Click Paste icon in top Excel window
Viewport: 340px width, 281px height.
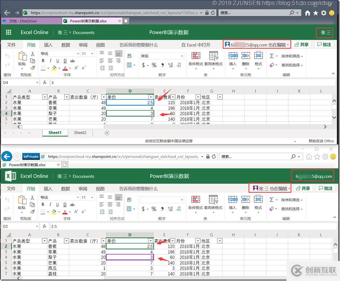coord(22,56)
